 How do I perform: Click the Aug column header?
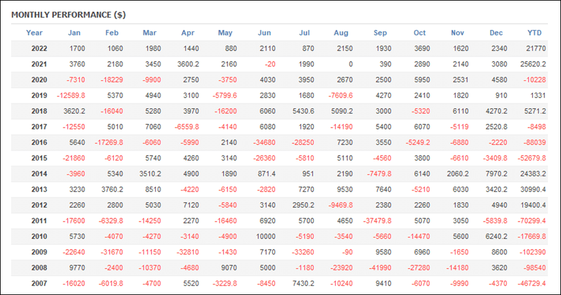coord(341,33)
